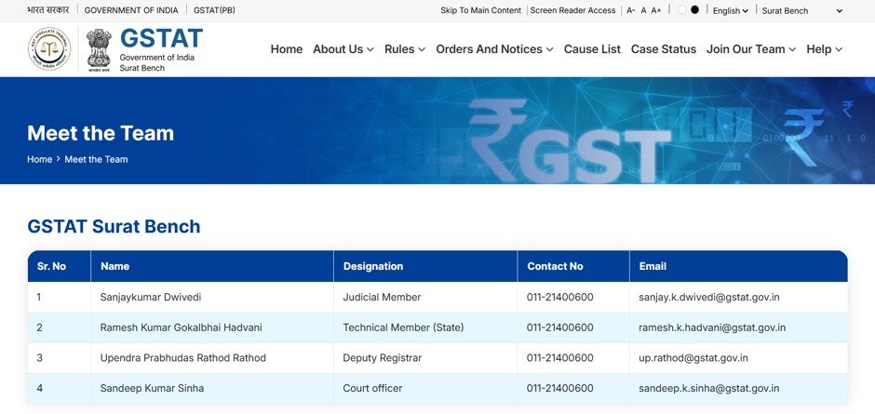The height and width of the screenshot is (414, 875).
Task: Click Meet the Team breadcrumb text
Action: click(x=96, y=160)
